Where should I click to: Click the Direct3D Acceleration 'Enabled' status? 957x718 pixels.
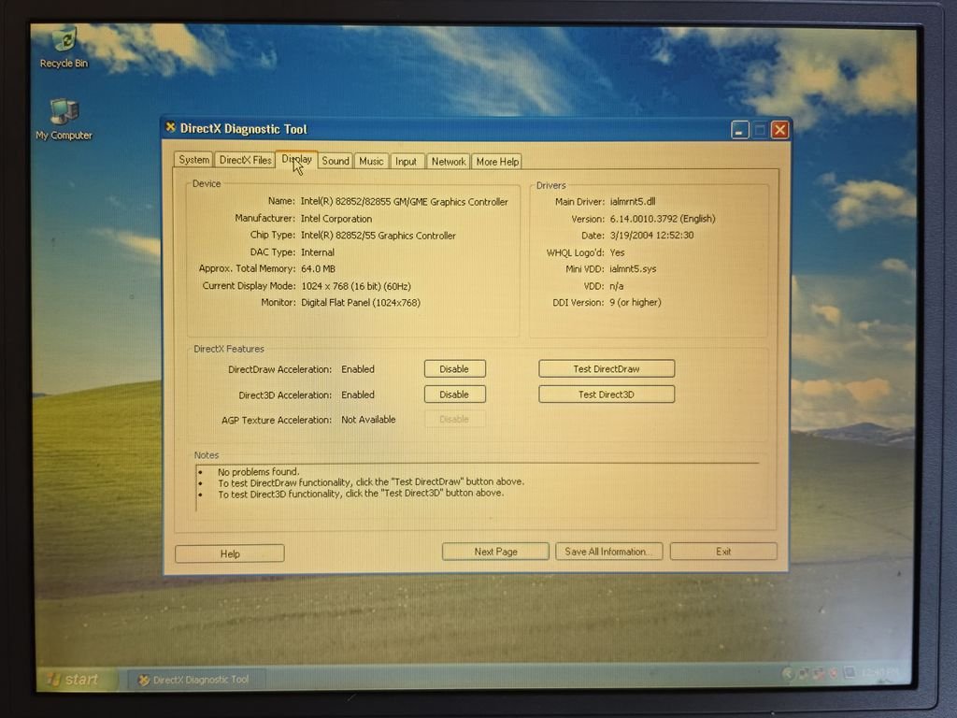click(358, 395)
